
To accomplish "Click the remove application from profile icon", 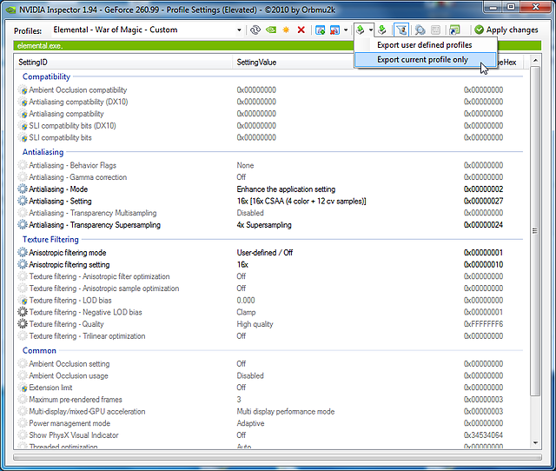I will 334,30.
